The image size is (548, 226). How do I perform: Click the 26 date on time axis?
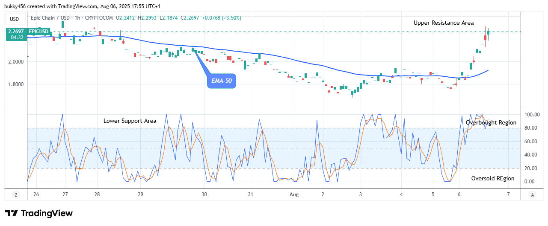pos(36,194)
